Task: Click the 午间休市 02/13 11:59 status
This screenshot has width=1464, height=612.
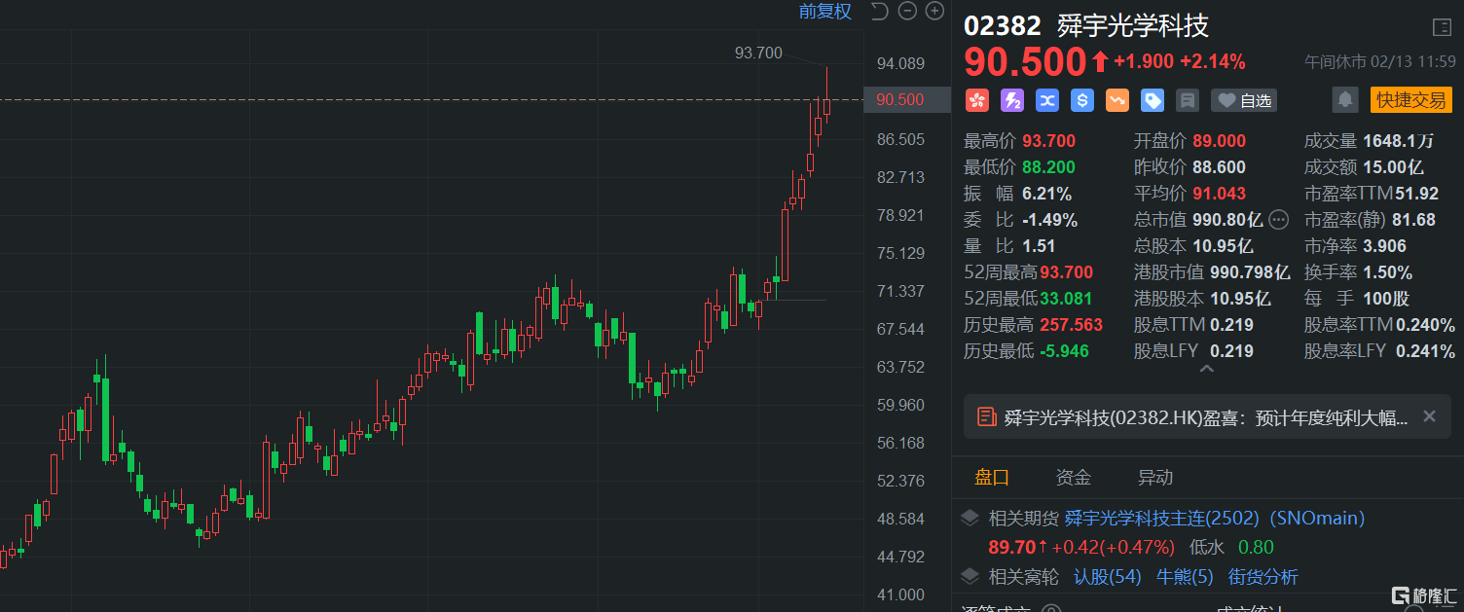Action: (1379, 62)
